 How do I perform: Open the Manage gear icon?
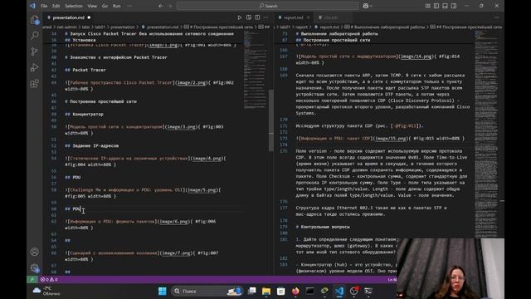click(35, 267)
